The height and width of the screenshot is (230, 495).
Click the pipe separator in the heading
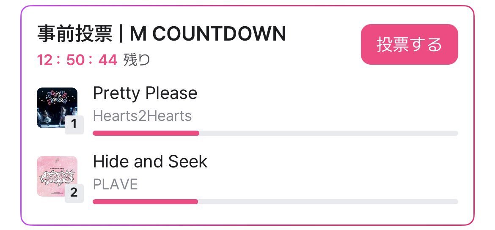pyautogui.click(x=121, y=34)
